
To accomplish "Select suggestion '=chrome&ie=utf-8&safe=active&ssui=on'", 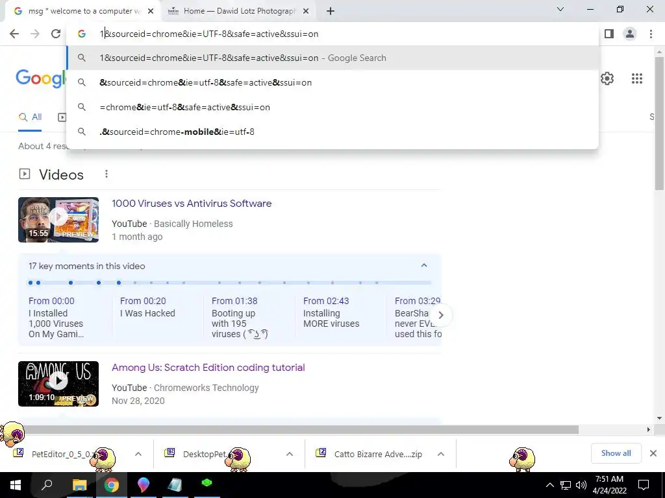I will point(332,107).
